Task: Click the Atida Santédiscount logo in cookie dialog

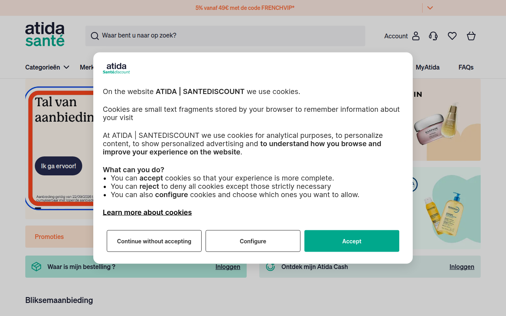Action: [116, 68]
